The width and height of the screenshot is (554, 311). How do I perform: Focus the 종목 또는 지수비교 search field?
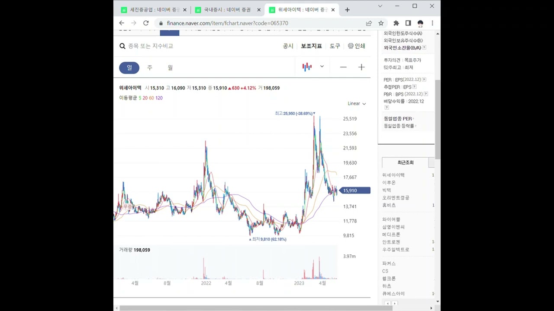151,46
